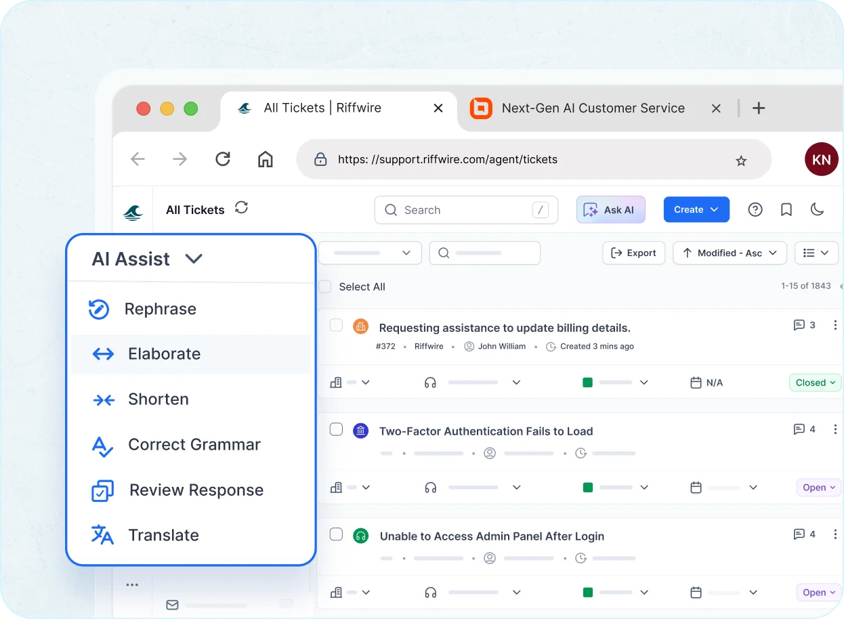Viewport: 844px width, 619px height.
Task: Open the sidebar three-dots more icon
Action: (x=132, y=584)
